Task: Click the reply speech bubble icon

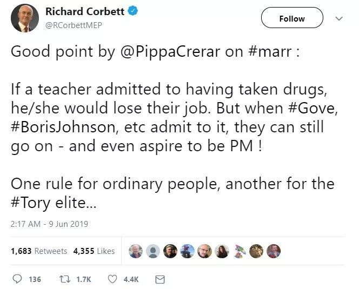Action: click(17, 279)
